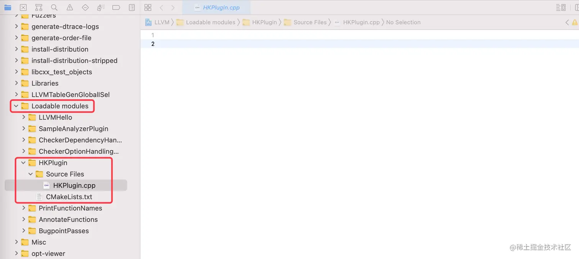Select the HKPlugin folder row
Viewport: 579px width, 259px height.
click(66, 163)
